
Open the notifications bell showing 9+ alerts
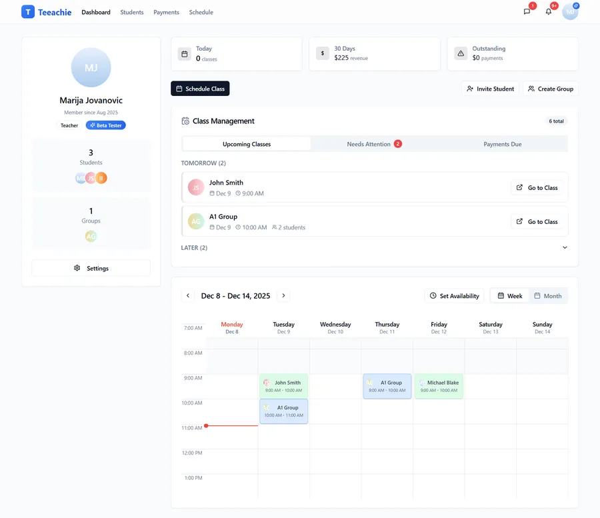click(x=548, y=11)
